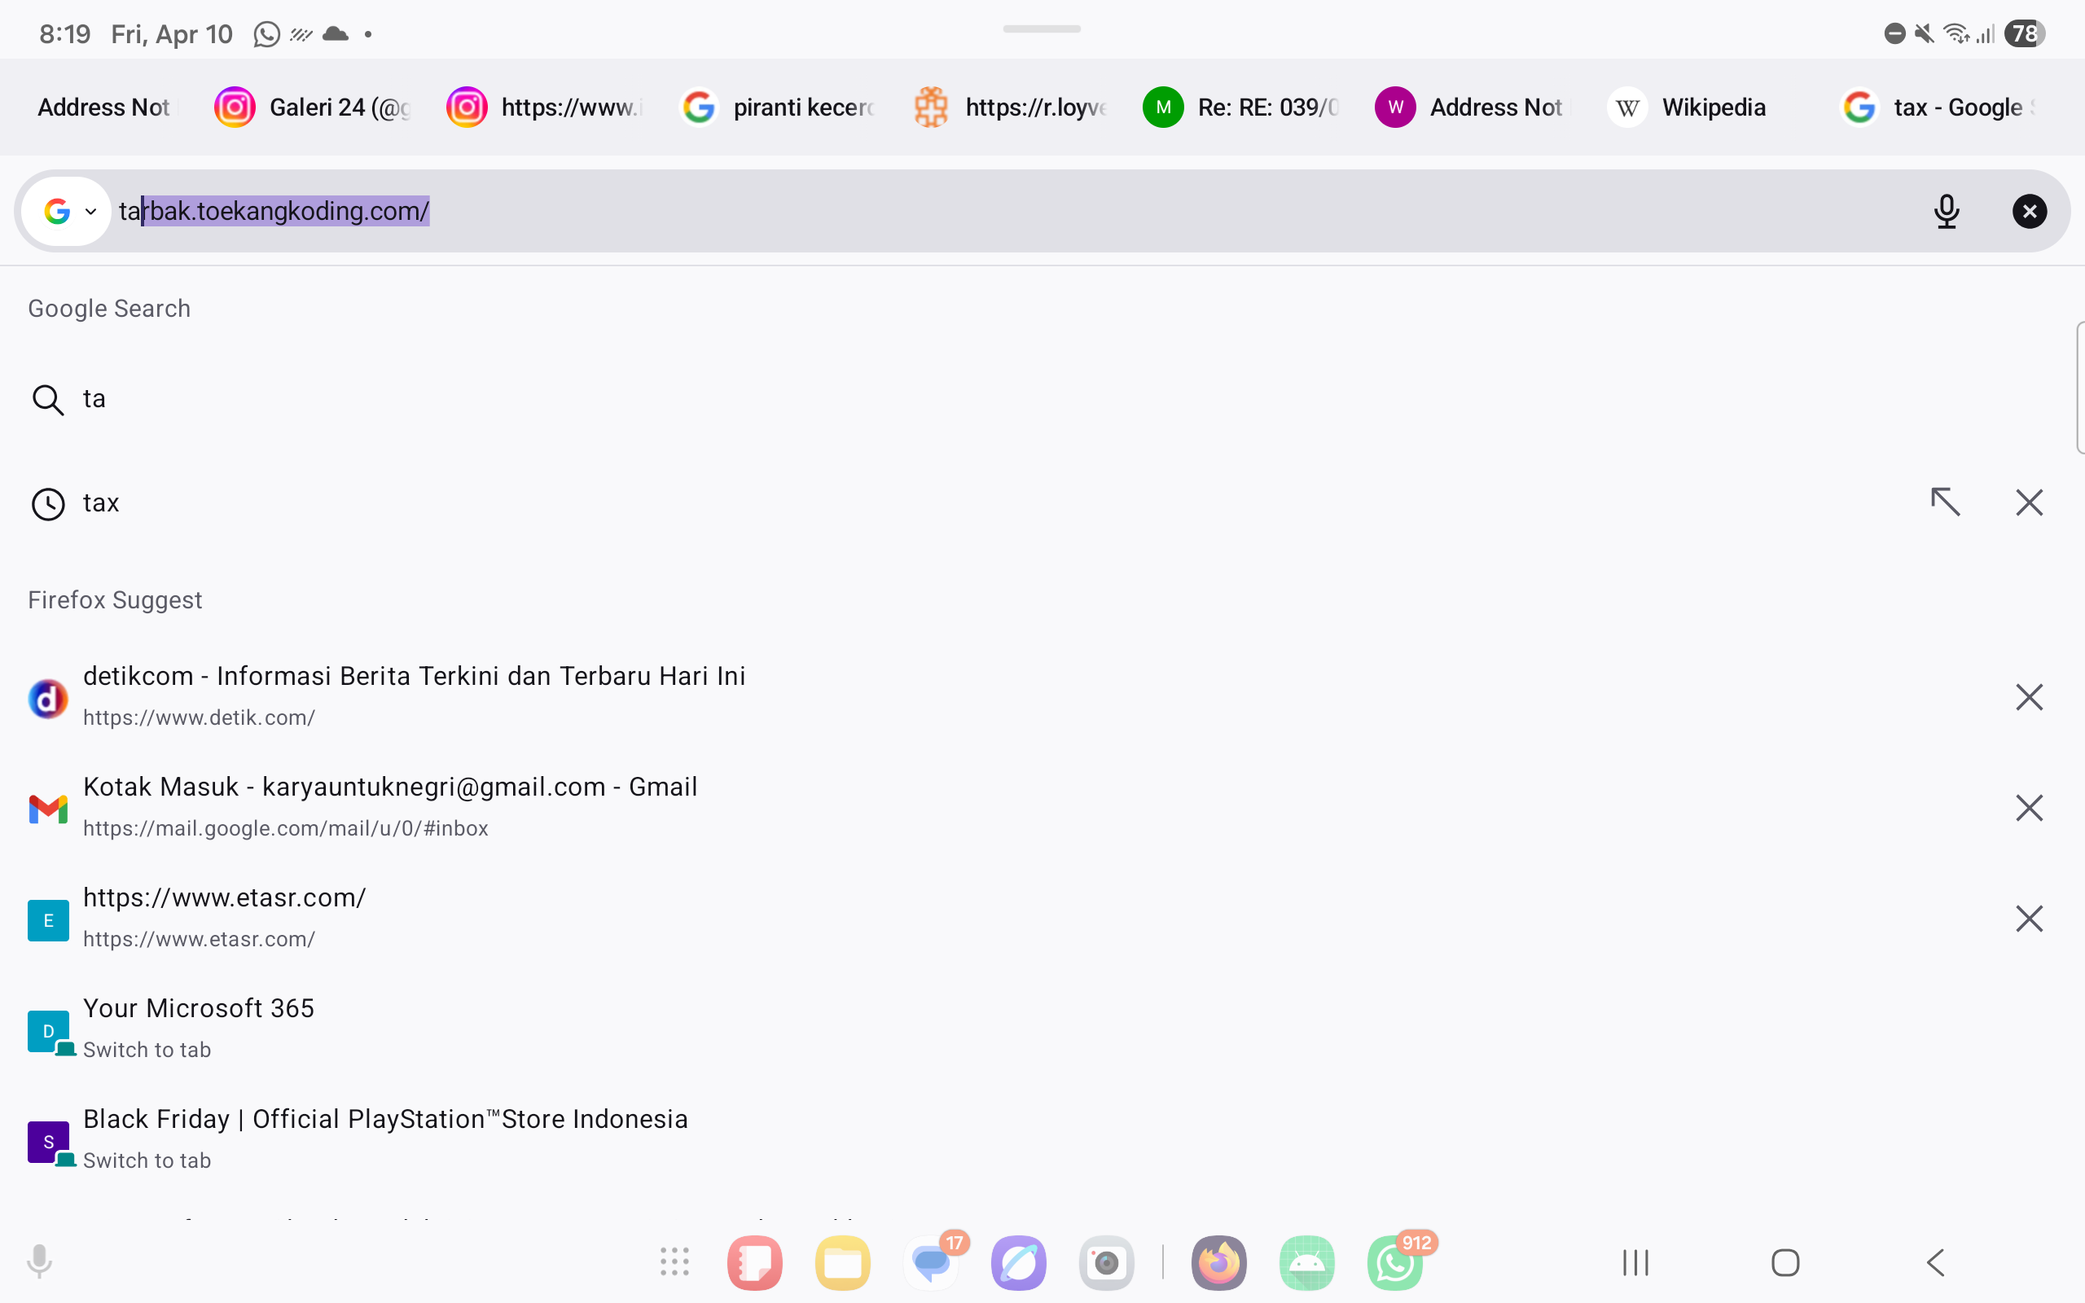Open the app drawer grid icon
This screenshot has height=1303, width=2085.
tap(674, 1262)
